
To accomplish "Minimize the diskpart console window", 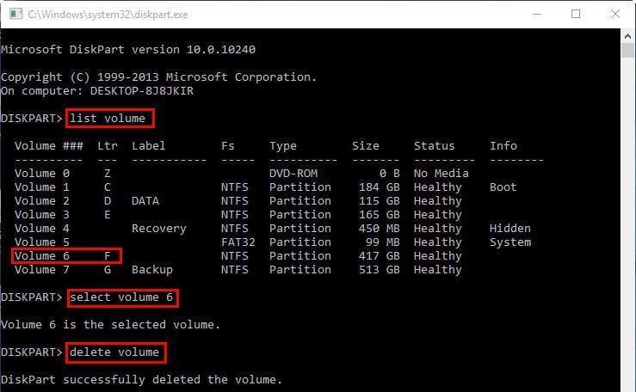I will point(536,14).
